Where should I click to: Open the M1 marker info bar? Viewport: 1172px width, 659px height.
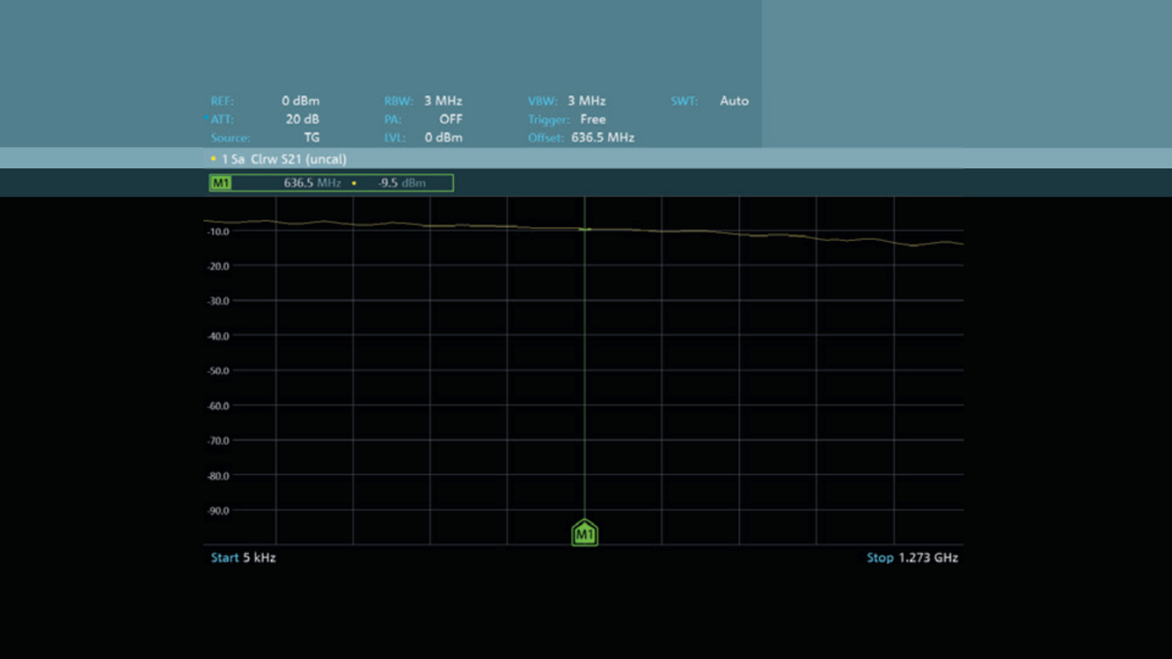click(331, 183)
